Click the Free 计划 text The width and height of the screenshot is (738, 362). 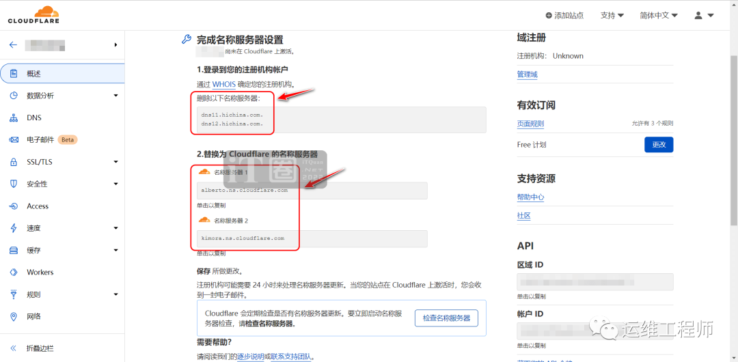(x=532, y=145)
